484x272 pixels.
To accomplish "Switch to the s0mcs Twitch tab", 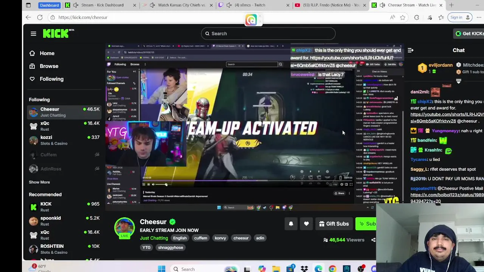I will click(254, 5).
